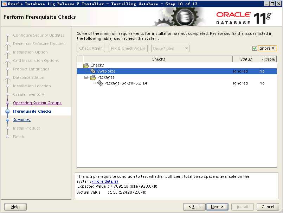Screen dimensions: 283x213
Task: Click the Help button
Action: 15,207
